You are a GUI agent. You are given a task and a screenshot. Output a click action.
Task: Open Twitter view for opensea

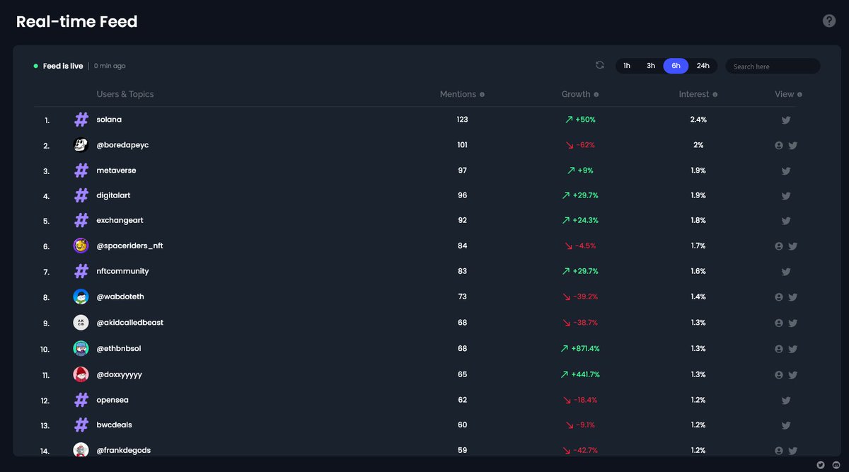tap(785, 401)
